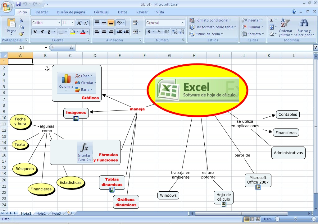Click the insert new worksheet tab icon
Screen dimensions: 318x224
70,213
